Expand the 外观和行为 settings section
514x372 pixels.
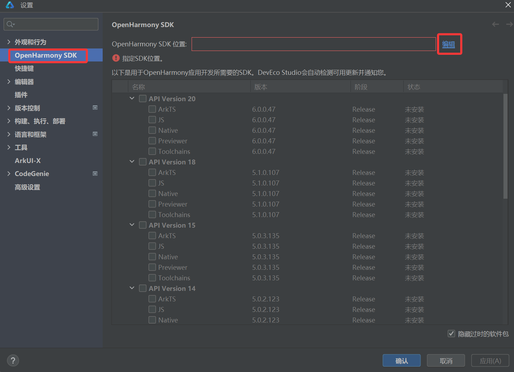pyautogui.click(x=9, y=42)
